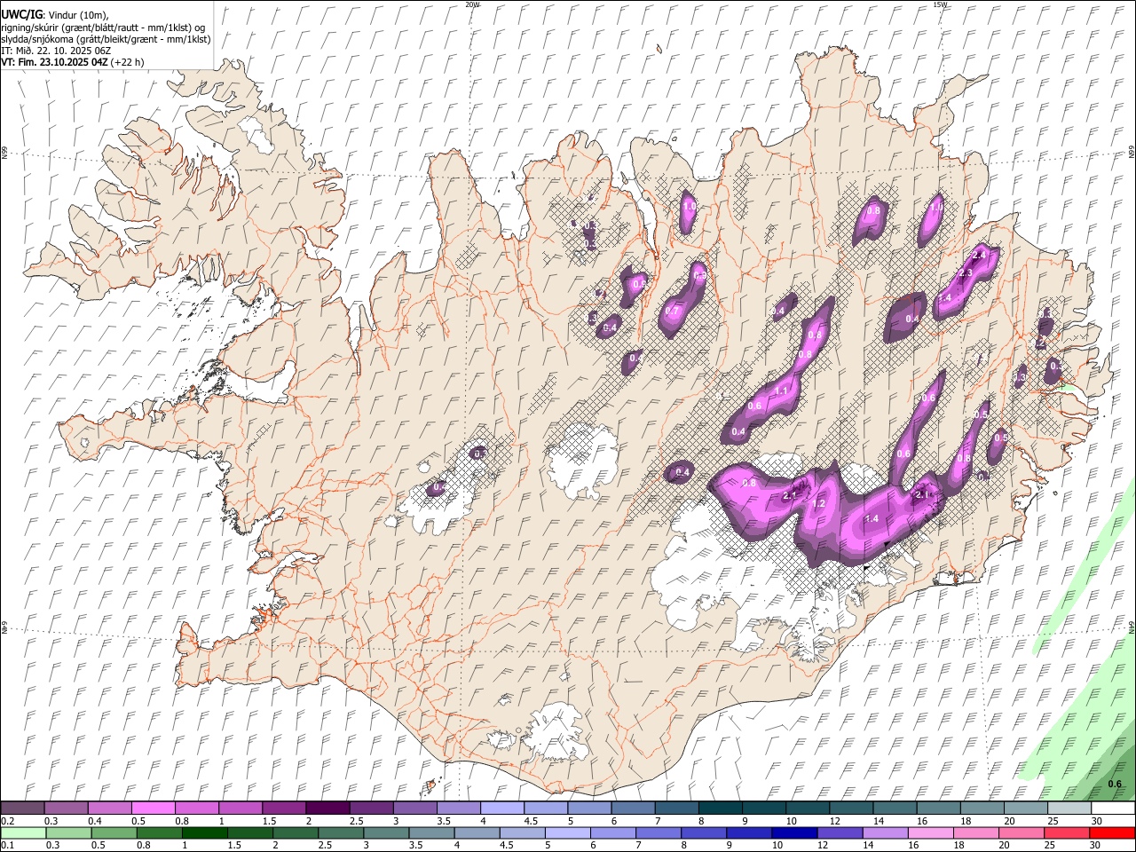
Task: Click the lavender swatch labeled 4 in upper legend
Action: click(x=501, y=809)
